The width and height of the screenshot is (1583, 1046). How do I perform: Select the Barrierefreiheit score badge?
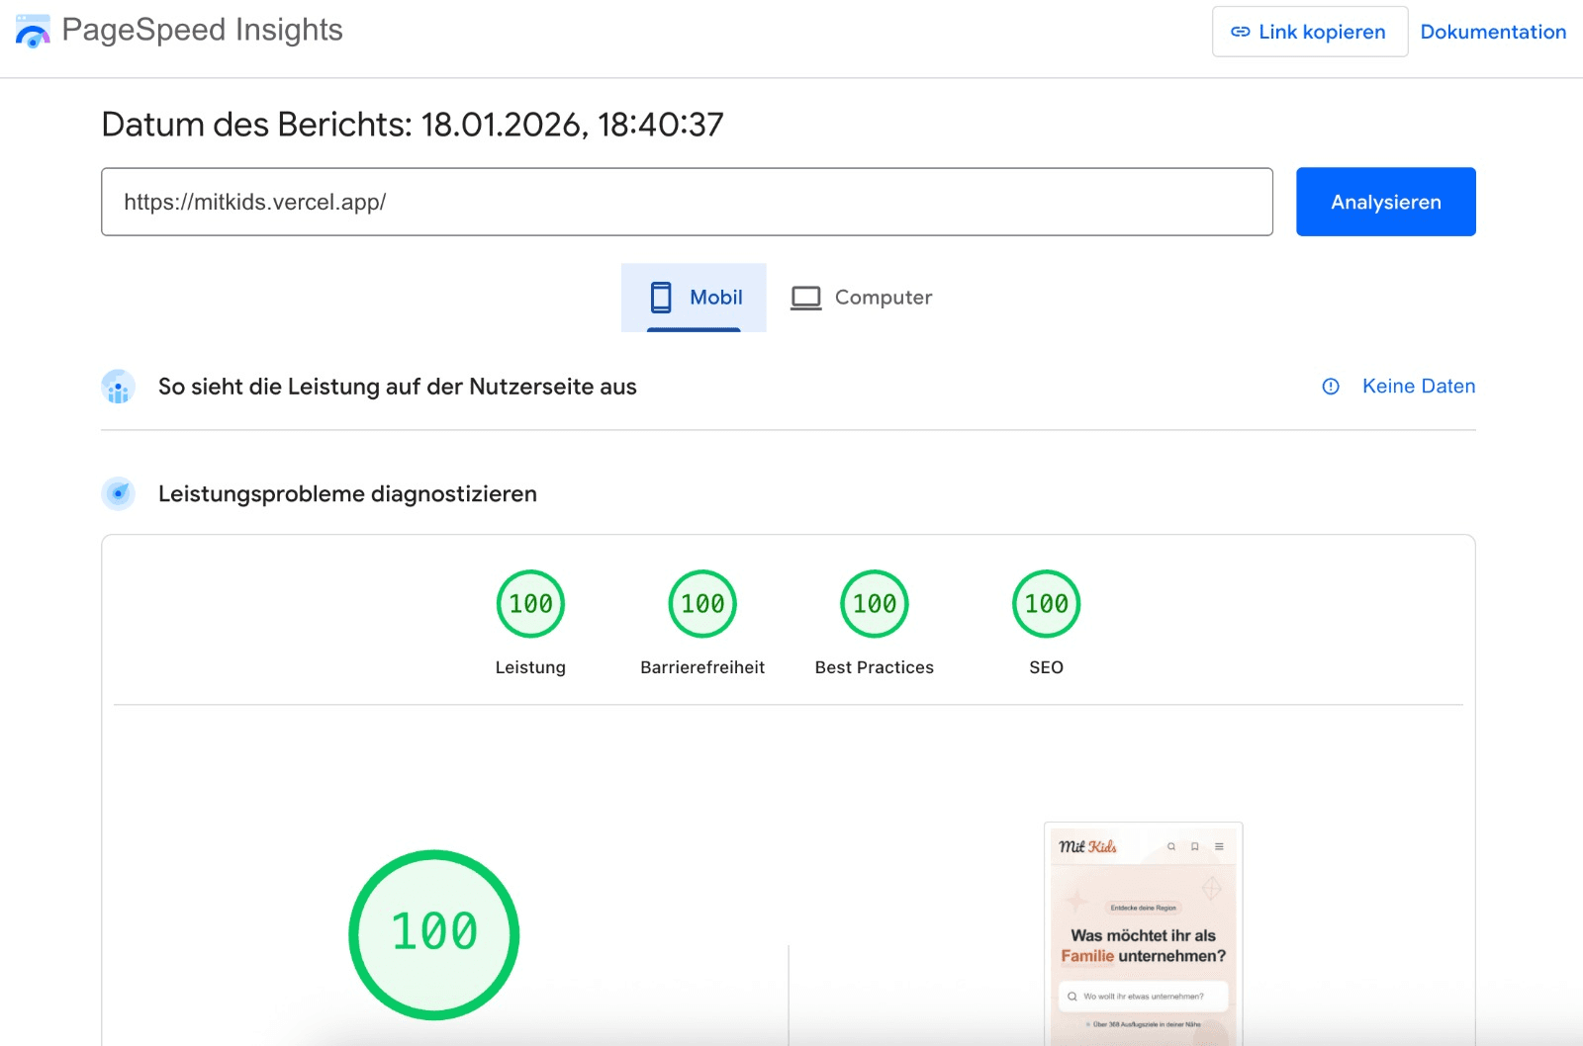(701, 603)
